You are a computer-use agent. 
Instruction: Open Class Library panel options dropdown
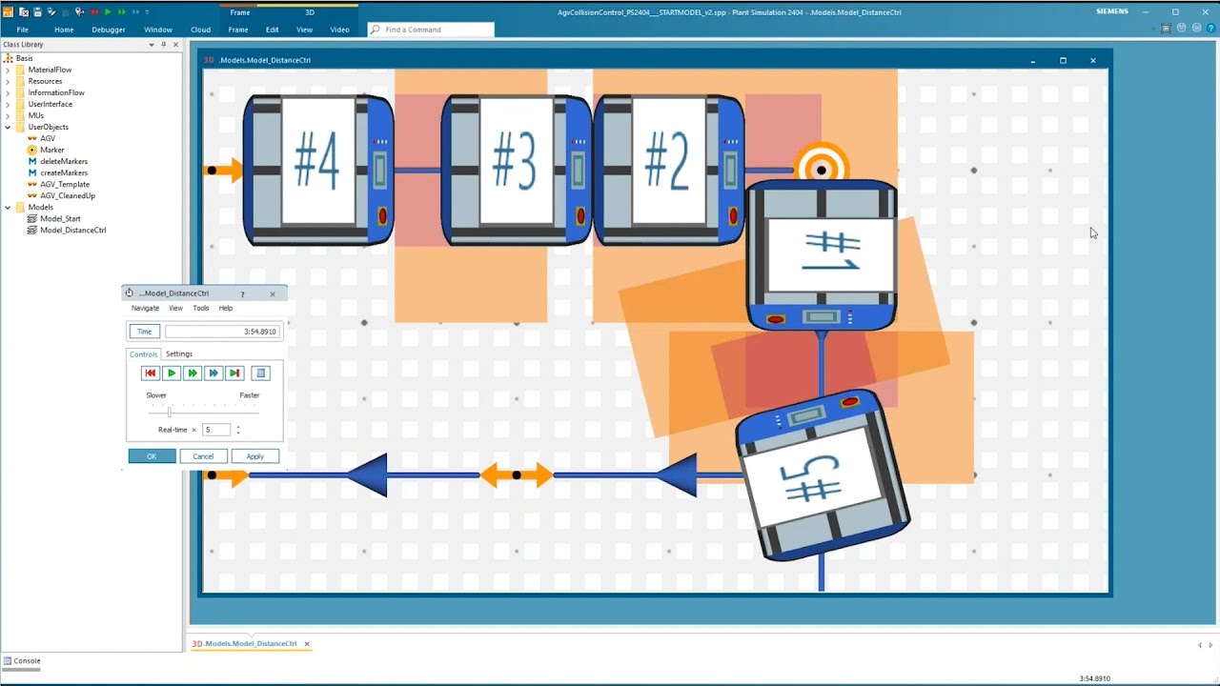(152, 45)
